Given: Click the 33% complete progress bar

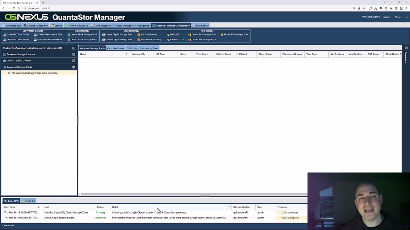Looking at the screenshot, I should pos(290,212).
